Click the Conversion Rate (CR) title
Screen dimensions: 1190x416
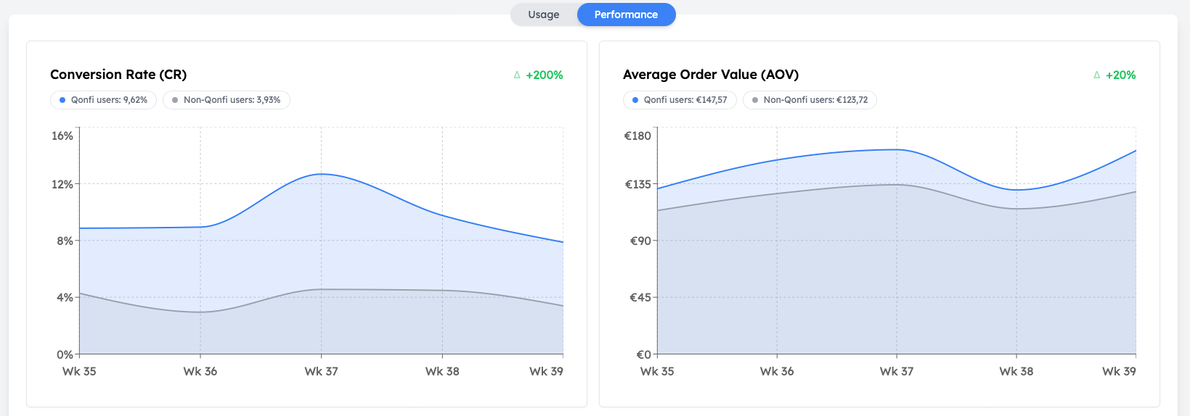pos(118,75)
